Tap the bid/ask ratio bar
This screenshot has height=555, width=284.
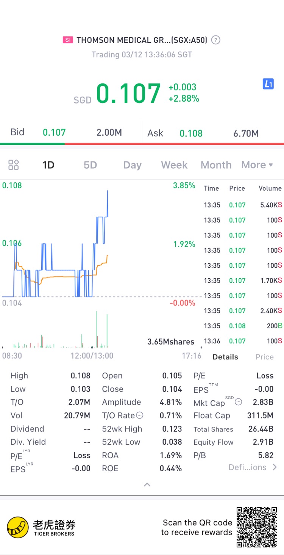pos(142,144)
